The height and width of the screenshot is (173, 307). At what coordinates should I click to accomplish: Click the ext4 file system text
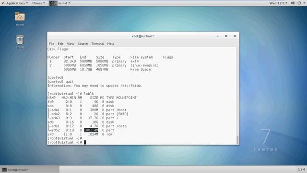[x=134, y=61]
